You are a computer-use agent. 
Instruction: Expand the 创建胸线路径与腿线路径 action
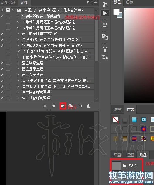point(18,16)
